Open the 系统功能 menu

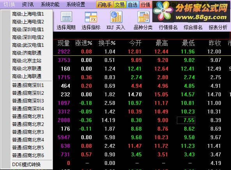click(50, 4)
